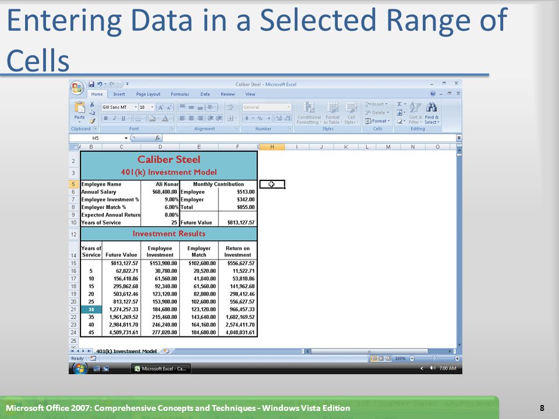
Task: Insert a new worksheet tab icon
Action: click(x=166, y=351)
